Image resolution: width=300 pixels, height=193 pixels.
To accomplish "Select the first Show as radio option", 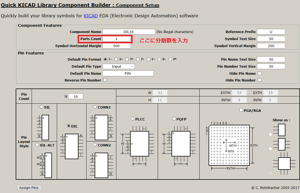I will [x=270, y=135].
